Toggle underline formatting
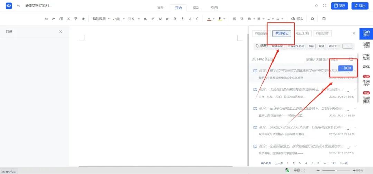This screenshot has height=174, width=373. click(190, 19)
